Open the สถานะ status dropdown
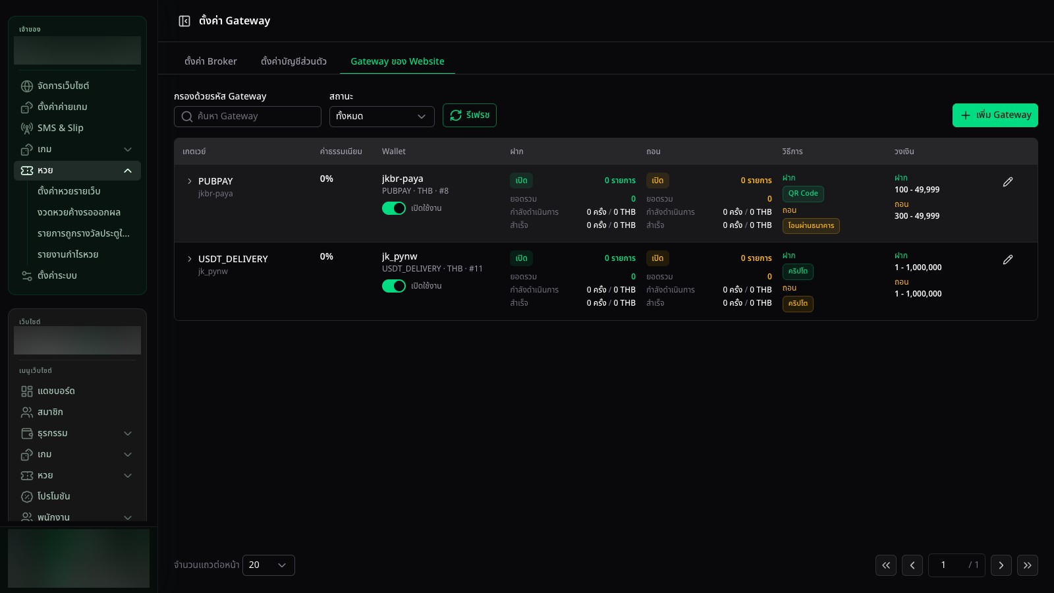Screen dimensions: 1054x593 pos(382,117)
